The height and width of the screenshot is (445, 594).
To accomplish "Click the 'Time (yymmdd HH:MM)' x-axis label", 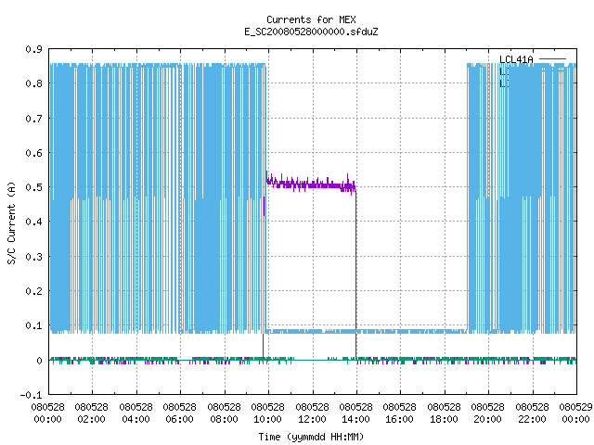I will (311, 437).
